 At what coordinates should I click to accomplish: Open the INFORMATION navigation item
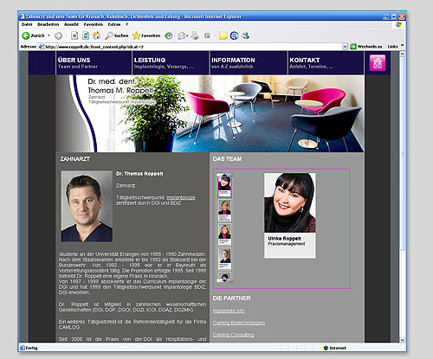pyautogui.click(x=249, y=63)
